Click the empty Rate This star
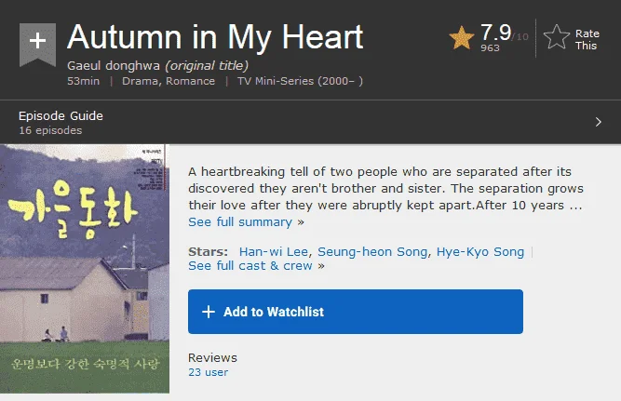This screenshot has height=401, width=621. [557, 37]
